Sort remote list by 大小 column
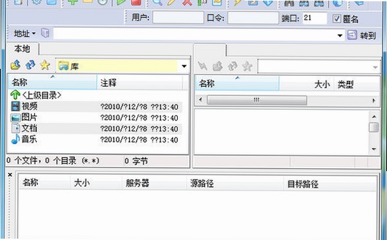The height and width of the screenshot is (240, 387). pos(307,84)
